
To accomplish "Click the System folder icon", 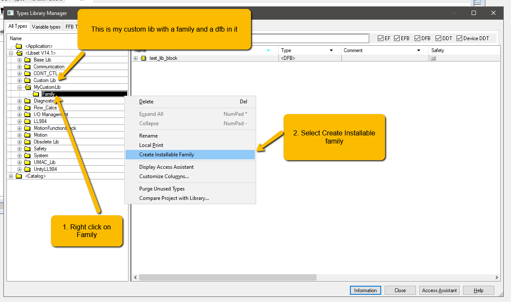I will 27,155.
